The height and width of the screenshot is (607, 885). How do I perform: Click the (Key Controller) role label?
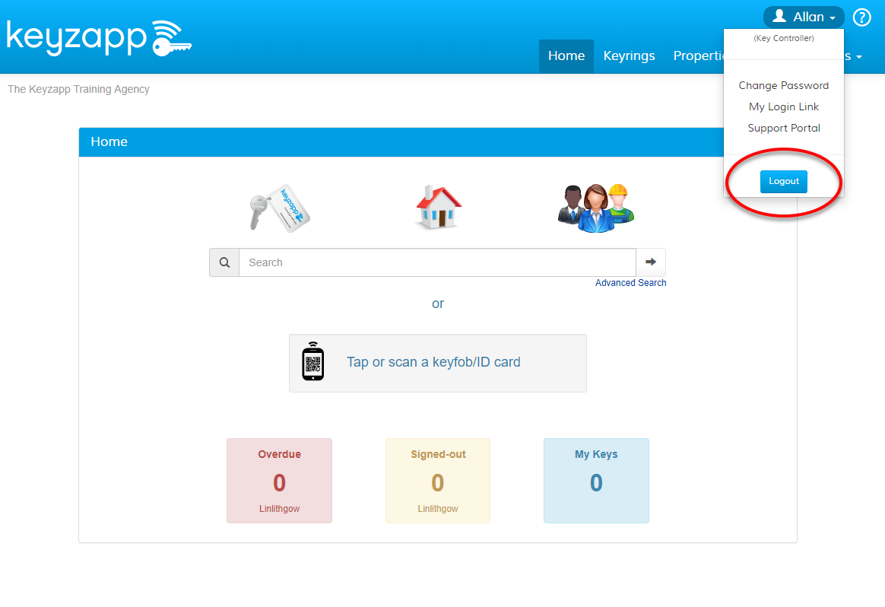click(x=783, y=38)
